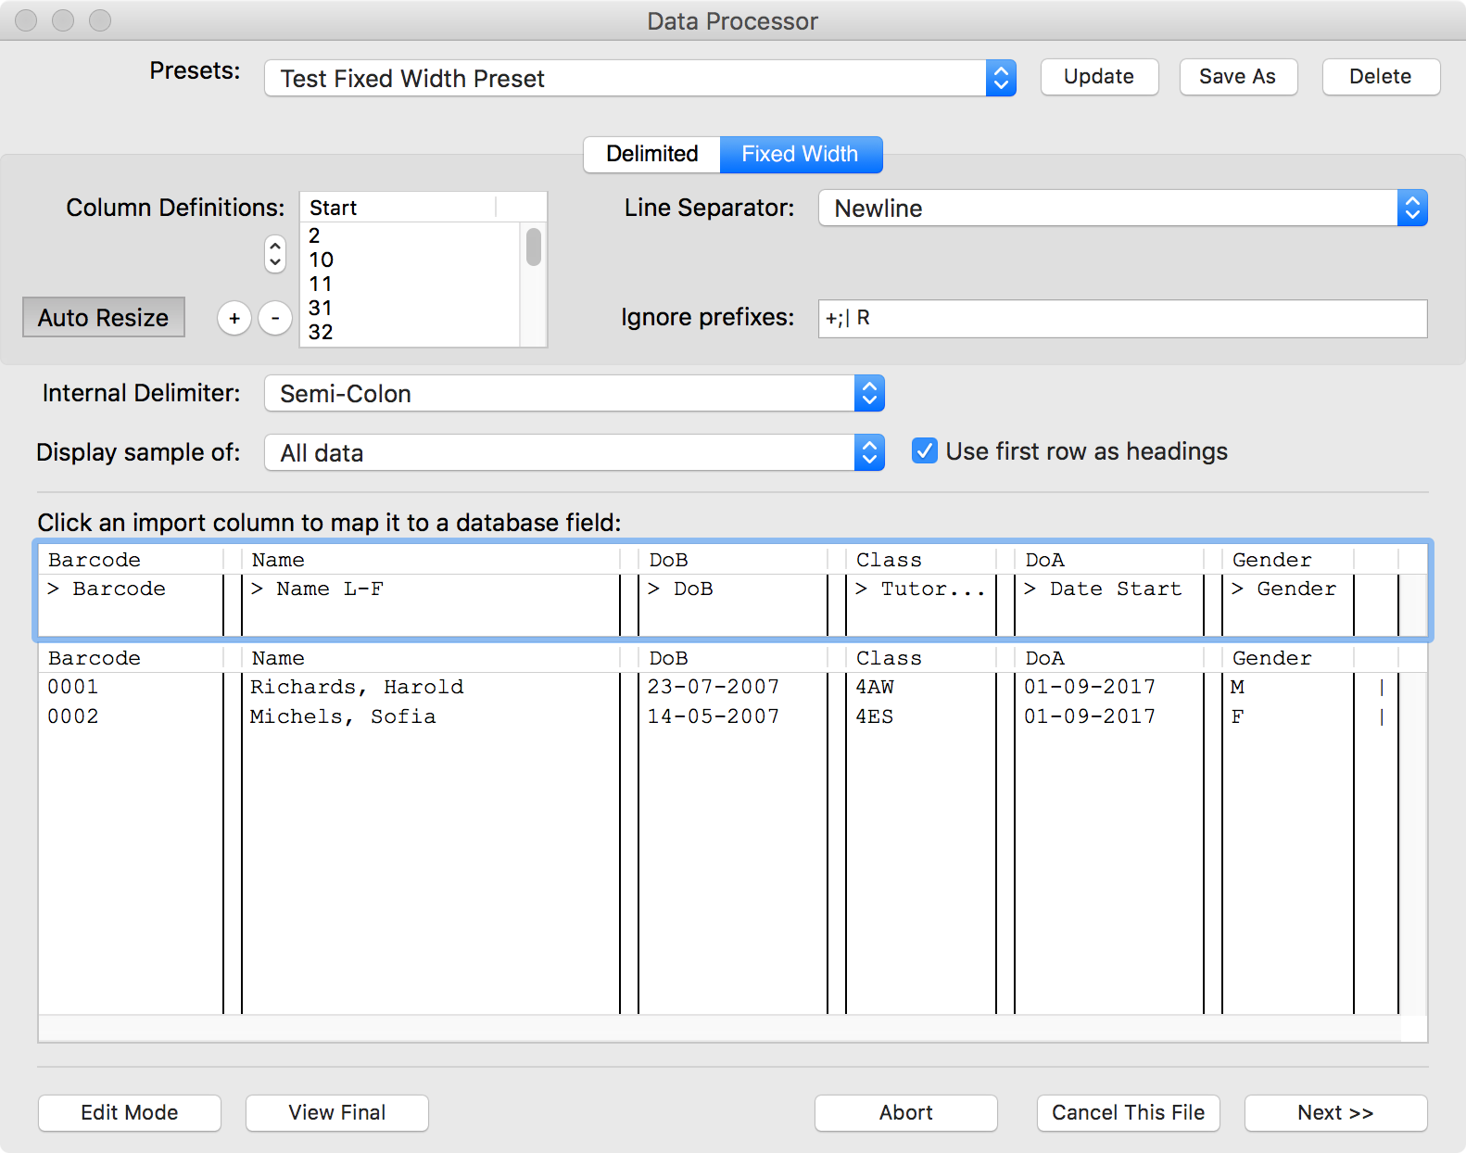1466x1153 pixels.
Task: Add a column definition with plus button
Action: 234,318
